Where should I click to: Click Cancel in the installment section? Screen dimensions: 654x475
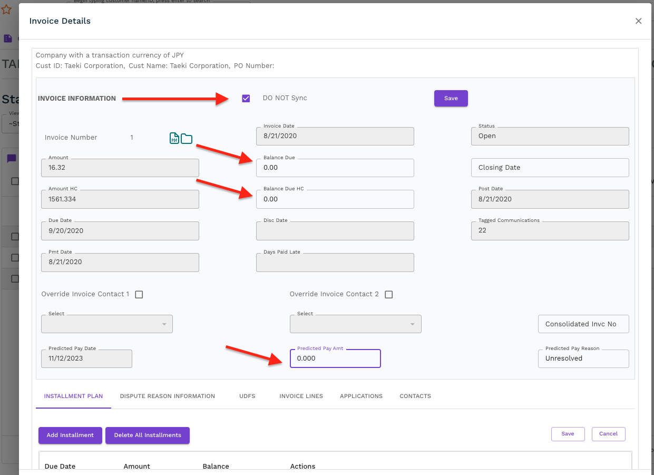[x=608, y=434]
